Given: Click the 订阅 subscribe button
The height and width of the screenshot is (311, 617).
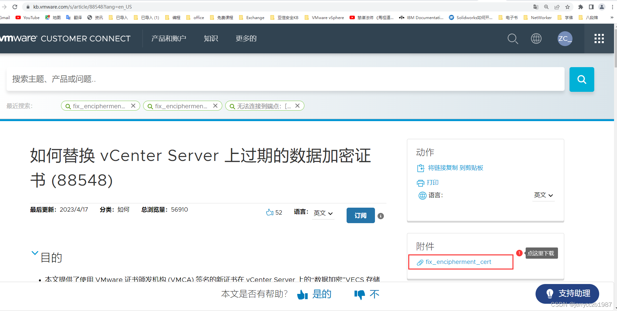Looking at the screenshot, I should coord(360,215).
